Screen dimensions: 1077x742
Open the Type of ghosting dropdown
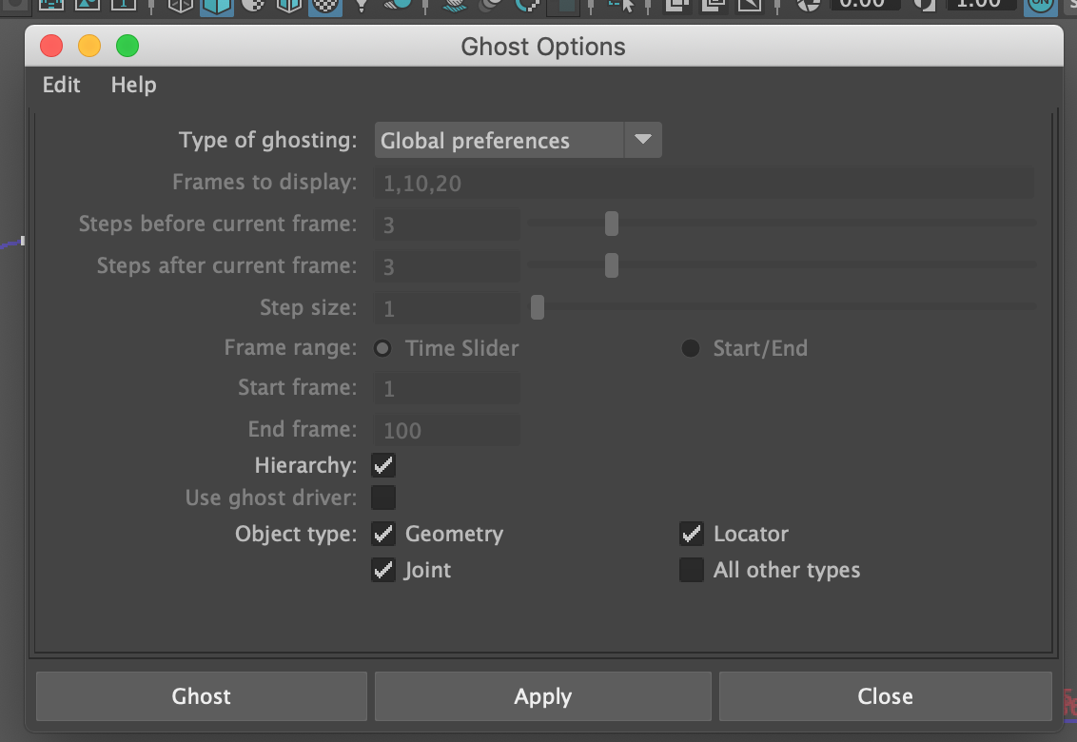tap(643, 140)
